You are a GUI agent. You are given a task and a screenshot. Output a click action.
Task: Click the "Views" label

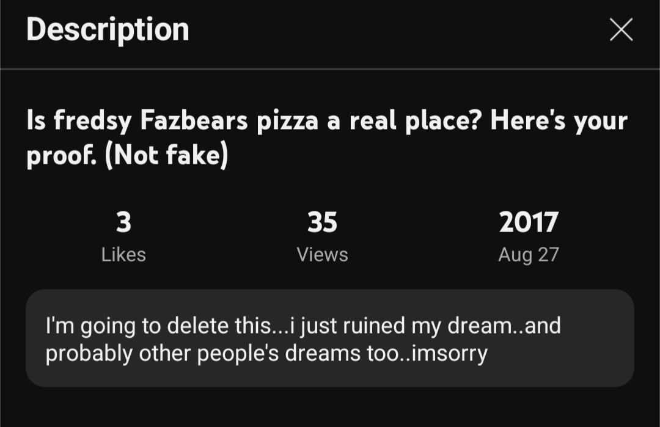322,254
